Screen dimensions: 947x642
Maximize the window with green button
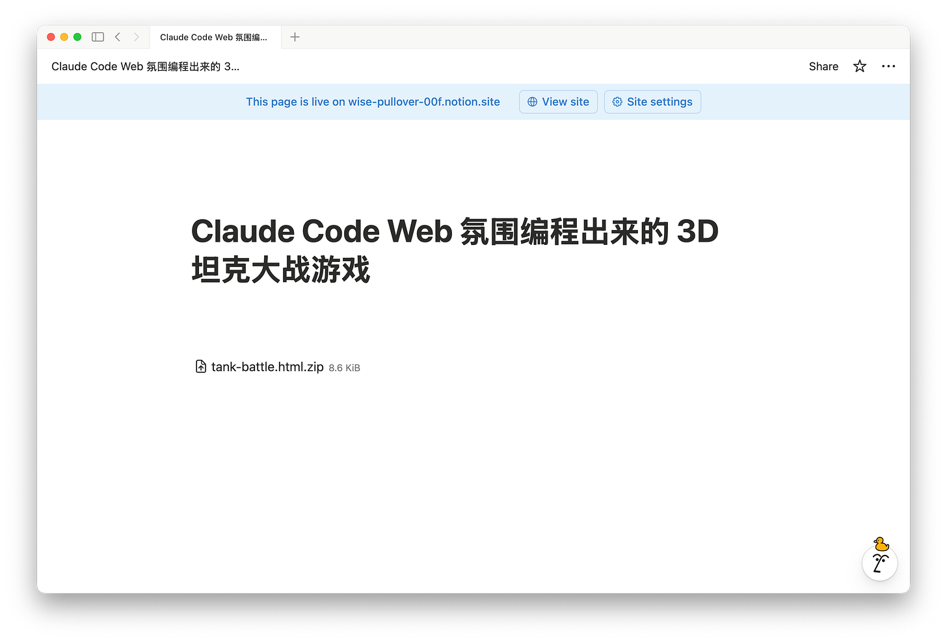(77, 37)
